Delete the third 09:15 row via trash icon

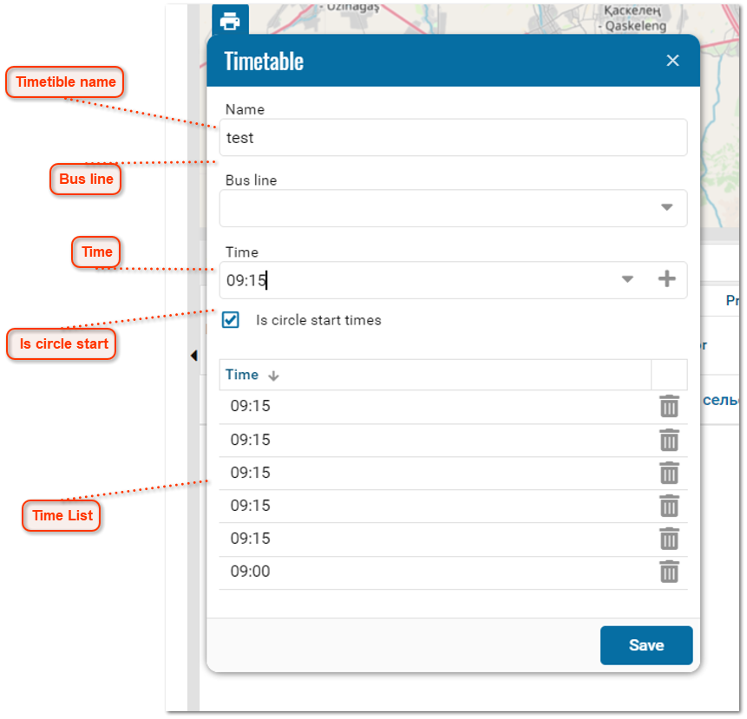(669, 473)
